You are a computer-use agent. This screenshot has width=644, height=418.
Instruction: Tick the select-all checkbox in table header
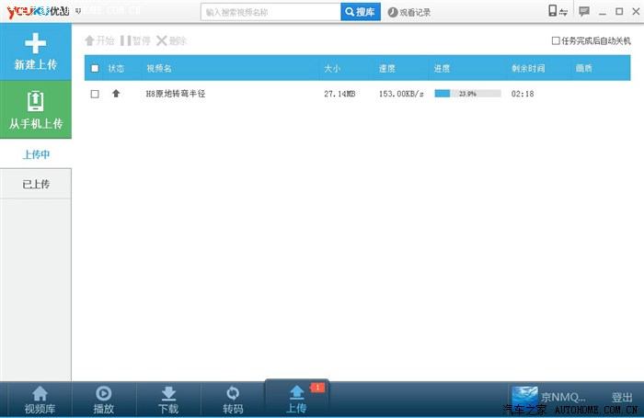pos(95,69)
